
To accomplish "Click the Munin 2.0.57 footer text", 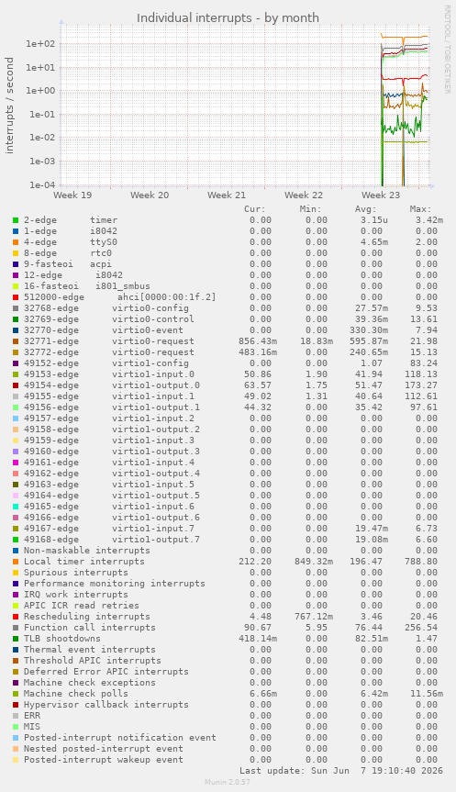I will click(x=228, y=783).
